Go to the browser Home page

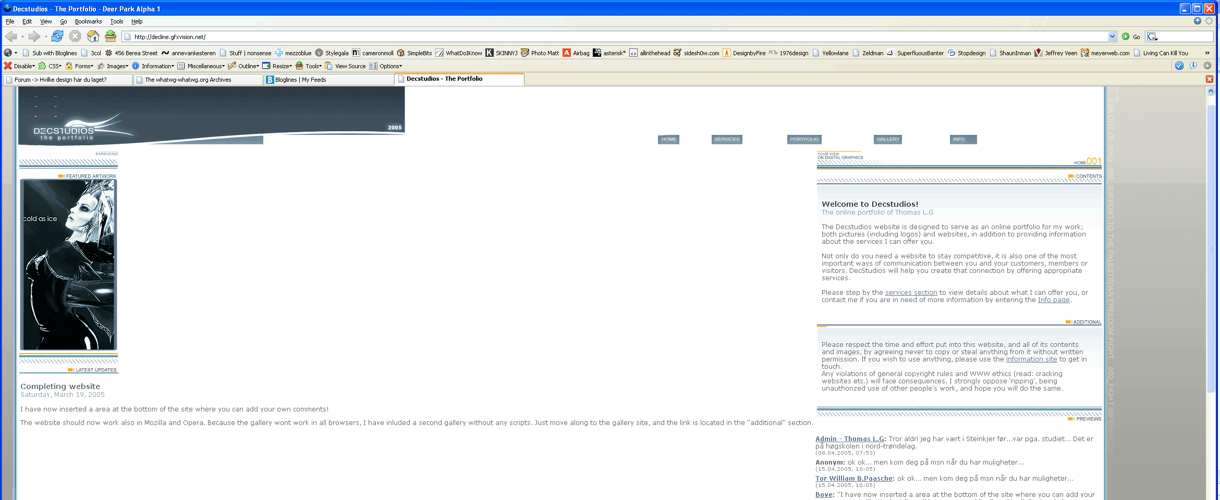[x=93, y=36]
